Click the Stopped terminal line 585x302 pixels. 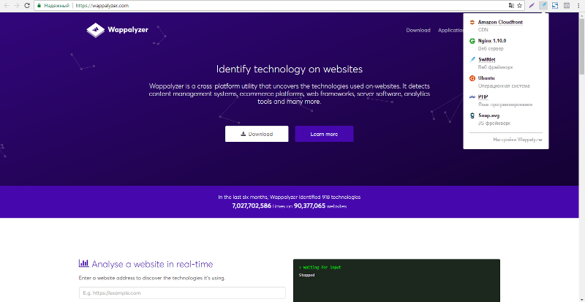tap(306, 275)
